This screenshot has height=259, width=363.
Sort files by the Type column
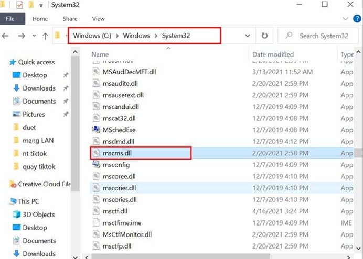(347, 54)
